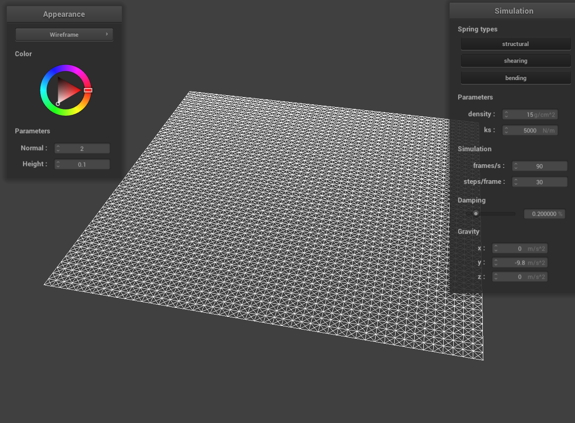Click the Damping slider knob
This screenshot has height=423, width=575.
coord(476,214)
